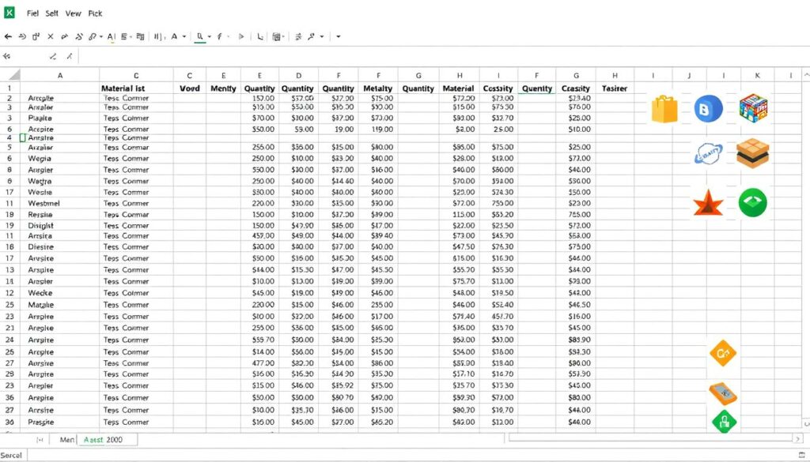Click the first-sheet navigation arrow

point(40,440)
